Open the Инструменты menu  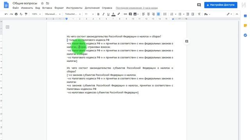(x=74, y=8)
